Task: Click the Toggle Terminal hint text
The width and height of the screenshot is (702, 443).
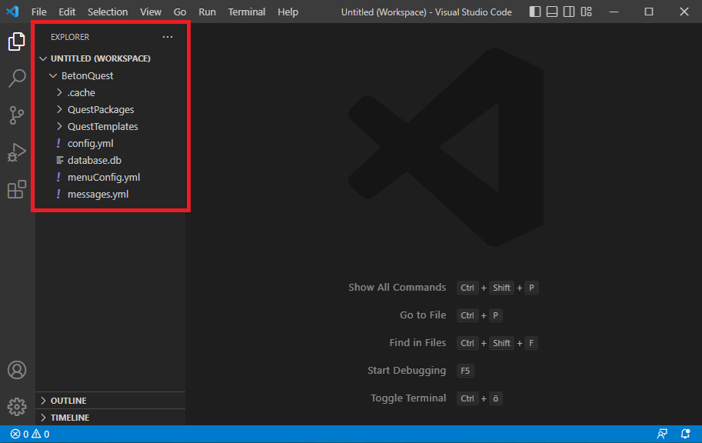Action: (408, 398)
